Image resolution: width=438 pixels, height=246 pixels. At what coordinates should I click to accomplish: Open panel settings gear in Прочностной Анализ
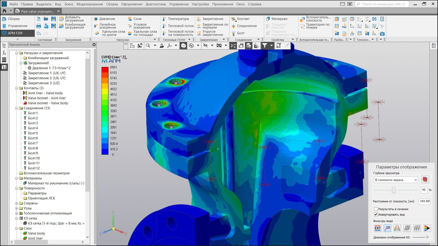94,45
